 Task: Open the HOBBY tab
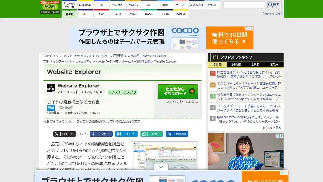(x=165, y=14)
